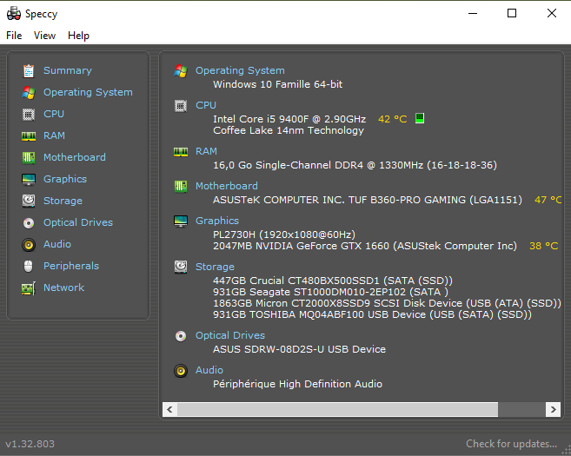Select Summary in the sidebar
The height and width of the screenshot is (456, 571).
[67, 70]
